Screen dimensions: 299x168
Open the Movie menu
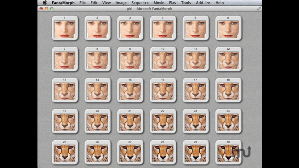coord(159,3)
